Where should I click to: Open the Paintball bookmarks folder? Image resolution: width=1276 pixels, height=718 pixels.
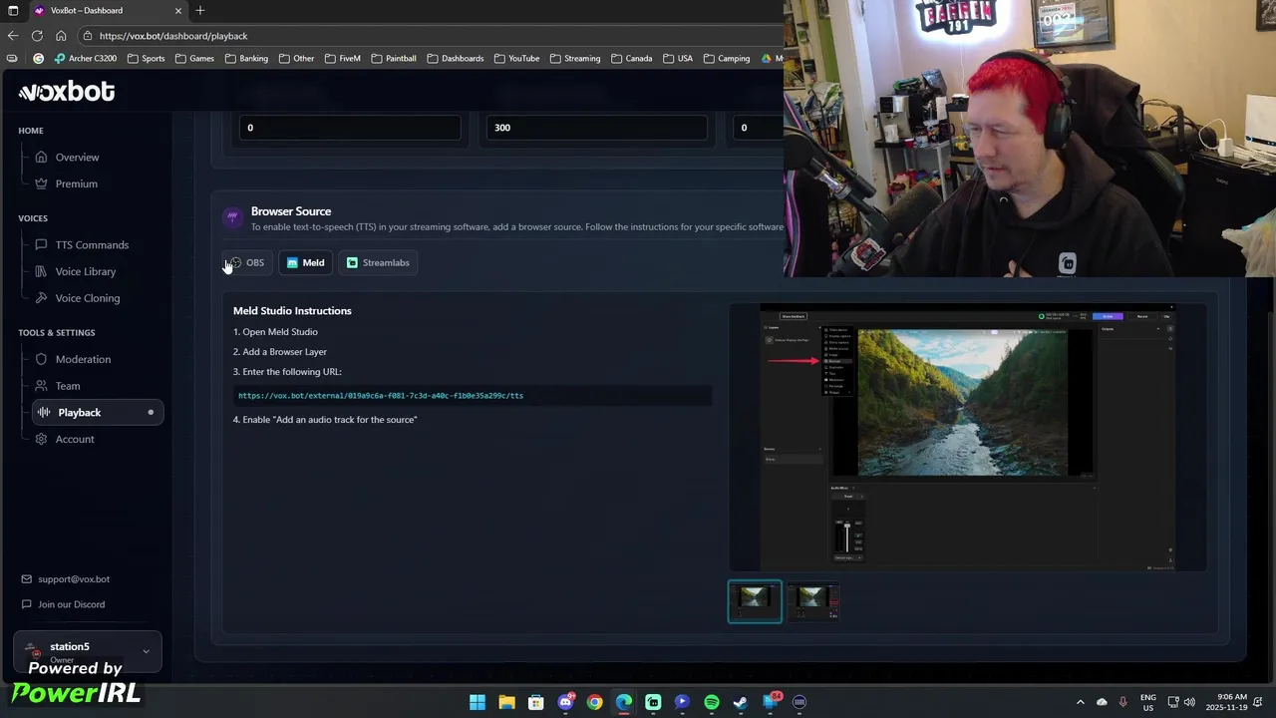coord(393,58)
